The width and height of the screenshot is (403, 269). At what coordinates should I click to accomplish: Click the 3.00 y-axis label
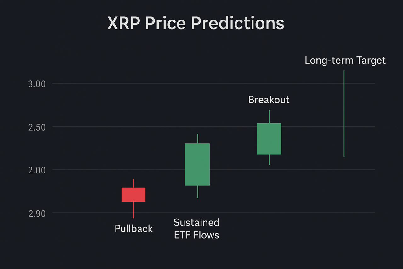(x=37, y=84)
